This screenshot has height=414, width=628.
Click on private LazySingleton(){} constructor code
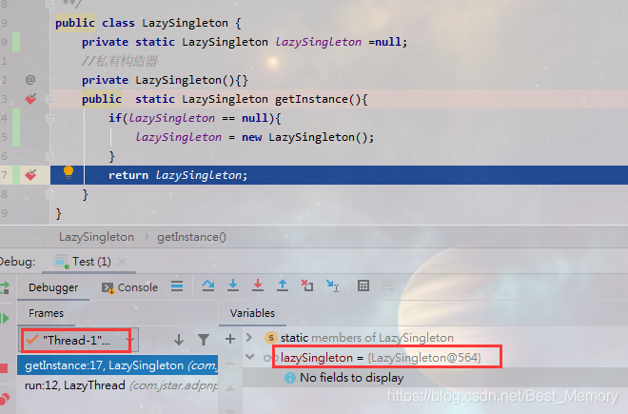165,80
